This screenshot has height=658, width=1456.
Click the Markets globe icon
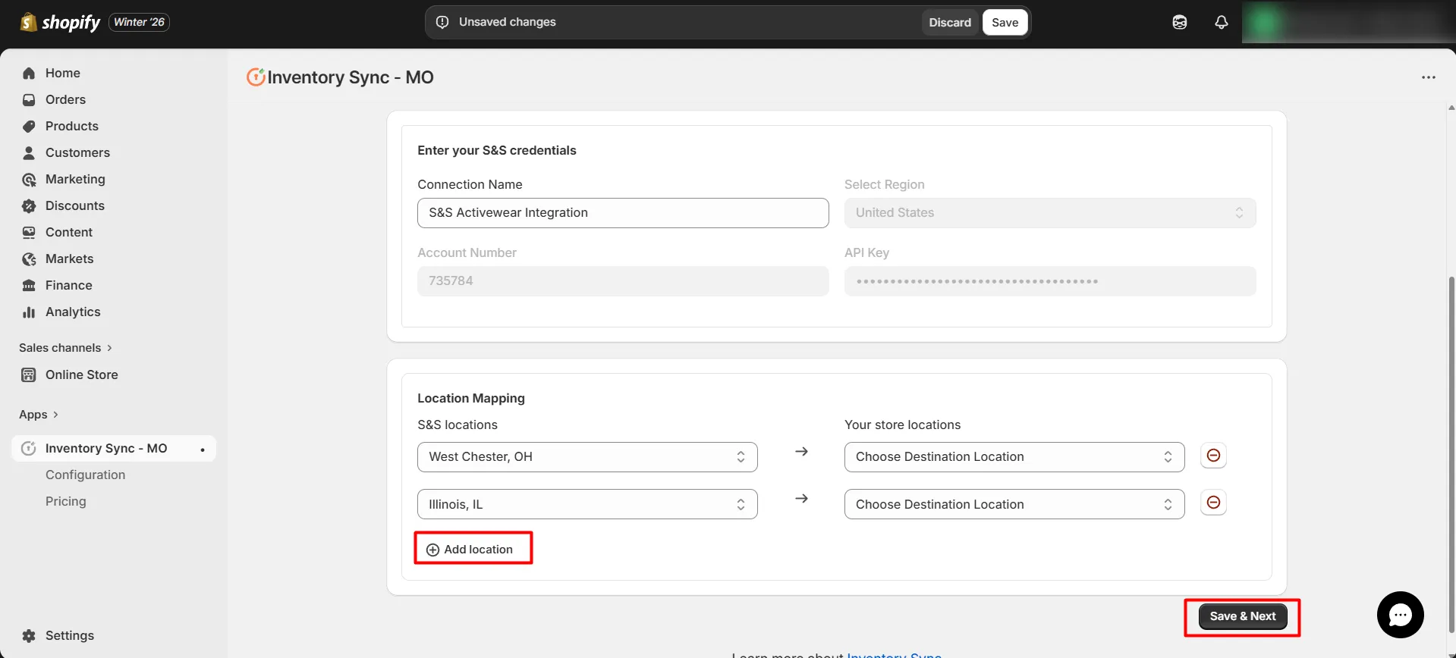click(29, 258)
